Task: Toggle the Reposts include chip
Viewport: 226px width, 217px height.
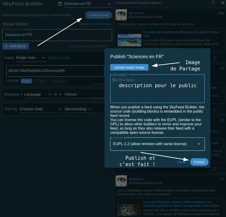Action: tap(58, 81)
